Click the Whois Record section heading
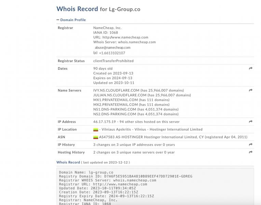This screenshot has height=205, width=261. point(68,162)
